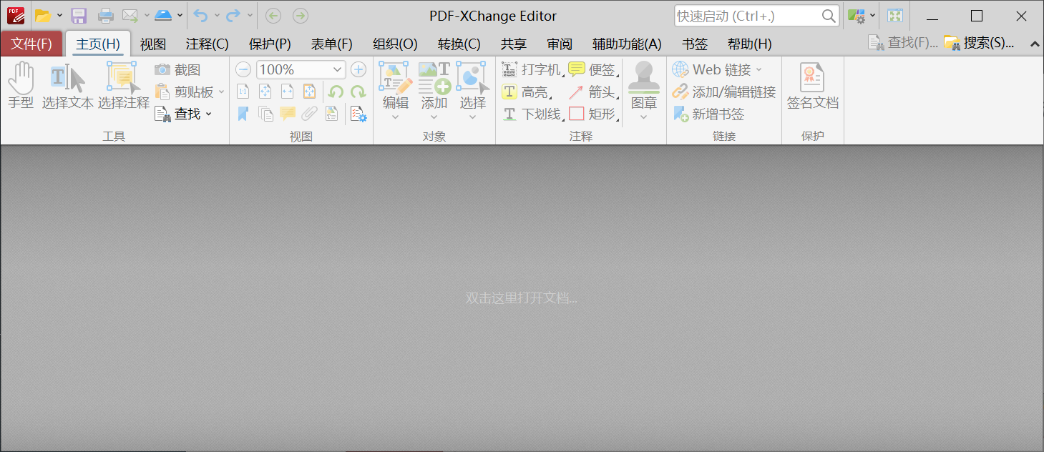1044x452 pixels.
Task: Select the 箭头 arrow tool
Action: click(x=593, y=92)
